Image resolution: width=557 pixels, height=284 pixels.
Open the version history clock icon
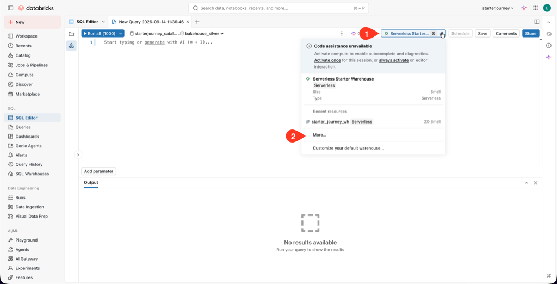click(x=548, y=34)
